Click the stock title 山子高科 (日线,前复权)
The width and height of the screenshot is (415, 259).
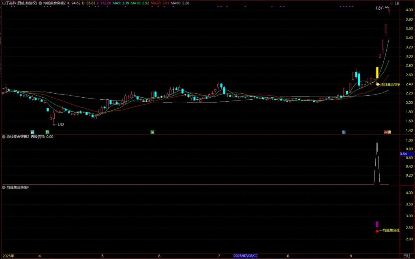19,3
